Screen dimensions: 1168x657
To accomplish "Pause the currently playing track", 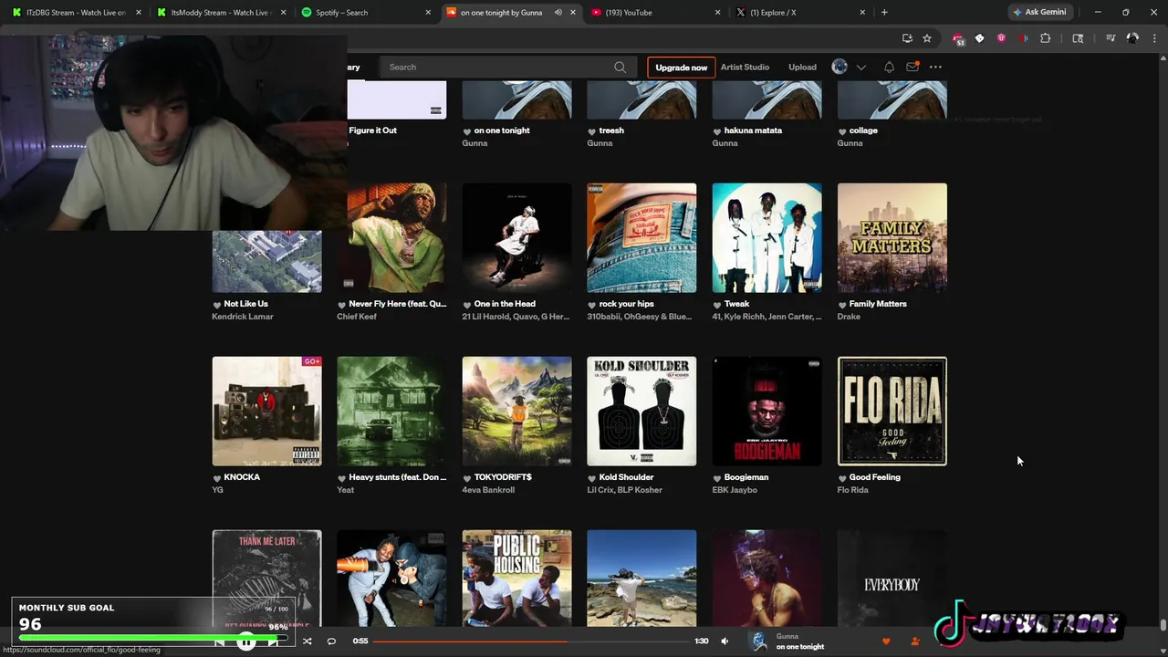I will pyautogui.click(x=246, y=642).
